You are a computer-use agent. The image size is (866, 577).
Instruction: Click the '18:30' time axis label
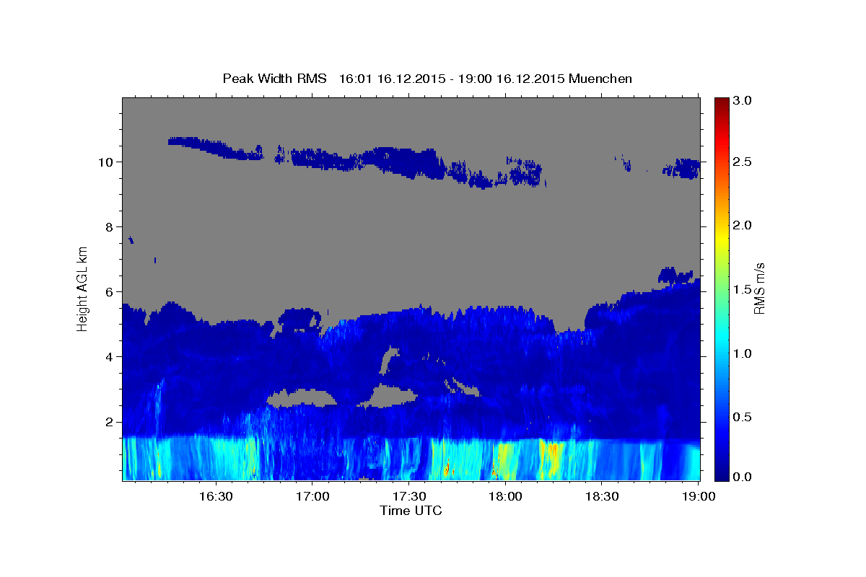click(603, 496)
